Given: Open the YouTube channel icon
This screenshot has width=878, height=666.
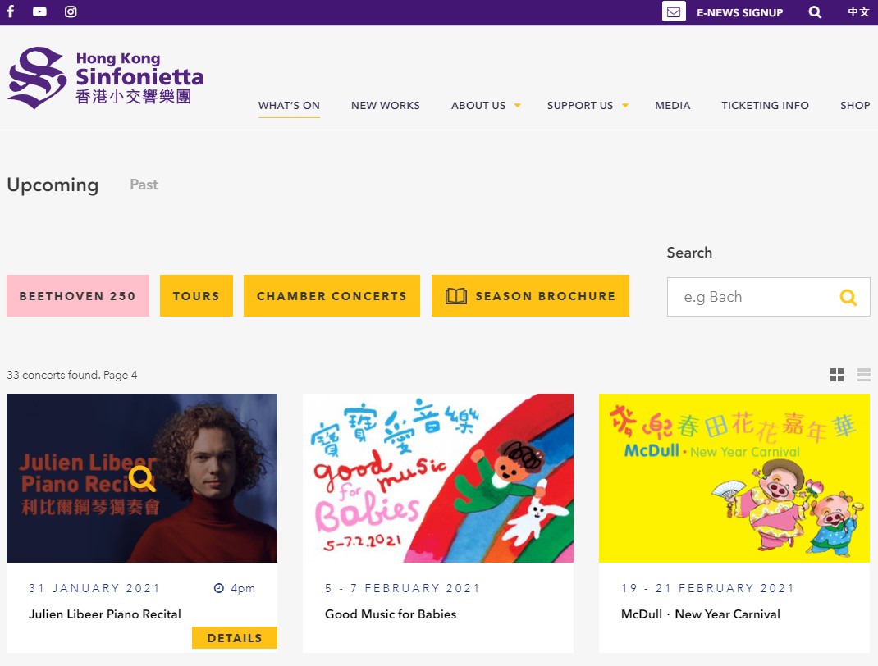Looking at the screenshot, I should point(40,12).
